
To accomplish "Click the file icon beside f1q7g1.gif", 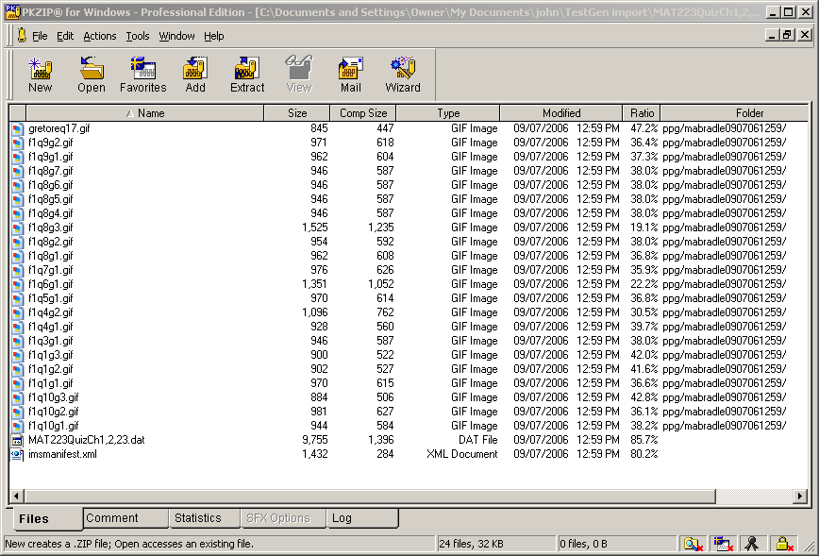I will click(18, 270).
